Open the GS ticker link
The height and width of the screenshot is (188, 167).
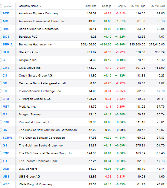[5, 146]
